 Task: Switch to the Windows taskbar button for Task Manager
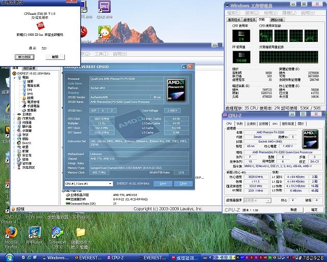pyautogui.click(x=56, y=258)
